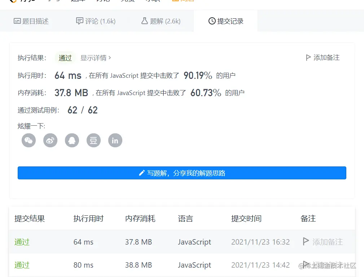The image size is (364, 277).
Task: Open the 题目描述 tab
Action: click(x=31, y=21)
